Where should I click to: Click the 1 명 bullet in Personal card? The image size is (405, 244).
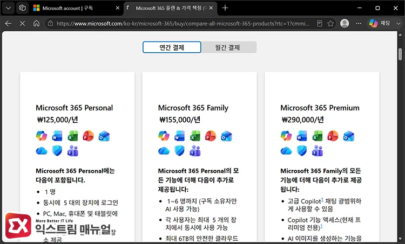click(x=50, y=192)
